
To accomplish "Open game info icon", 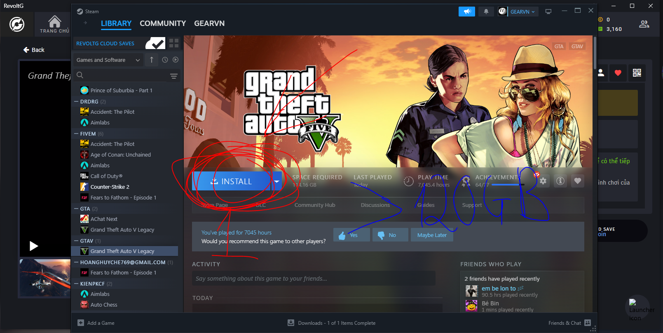I will point(560,181).
